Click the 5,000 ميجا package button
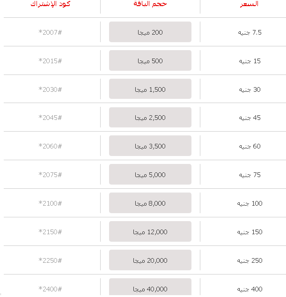The image size is (286, 297). (x=150, y=175)
